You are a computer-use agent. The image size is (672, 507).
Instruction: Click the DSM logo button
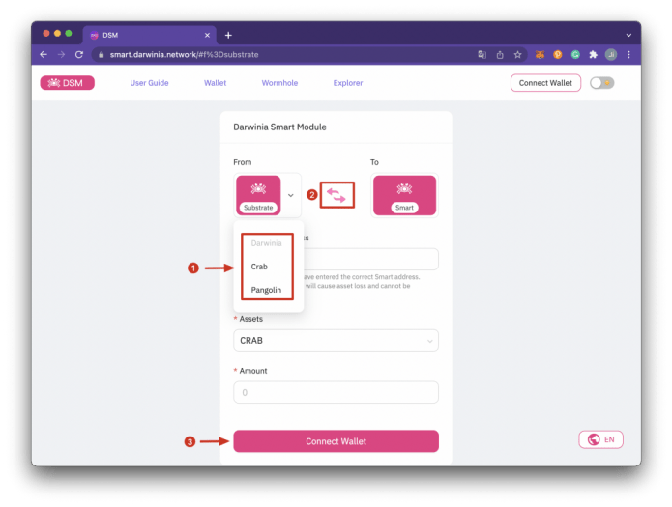pos(68,83)
